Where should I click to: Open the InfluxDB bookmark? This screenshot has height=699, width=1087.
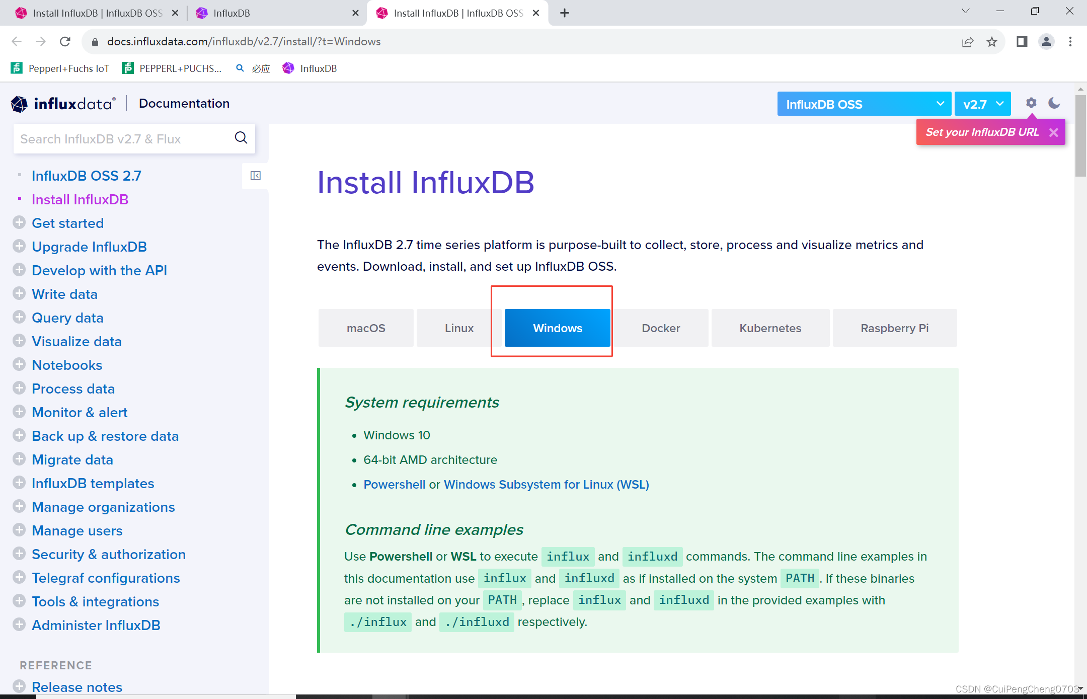point(309,68)
